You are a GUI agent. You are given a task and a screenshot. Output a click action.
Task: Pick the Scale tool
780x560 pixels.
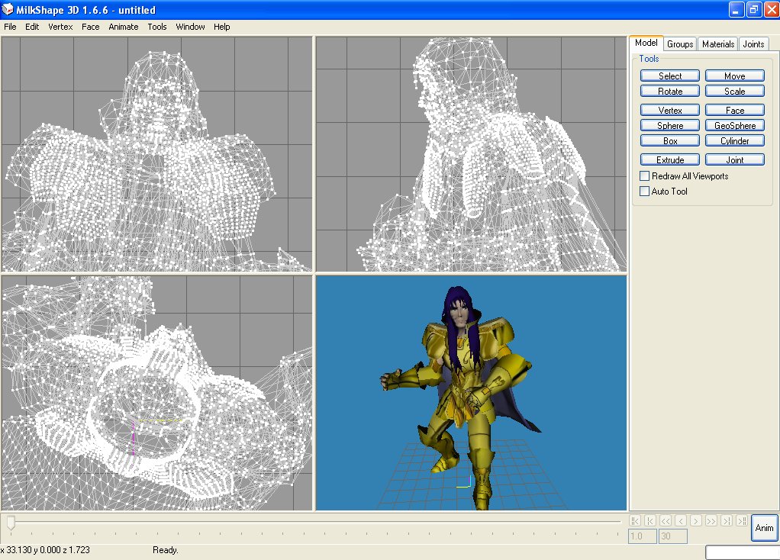coord(734,91)
